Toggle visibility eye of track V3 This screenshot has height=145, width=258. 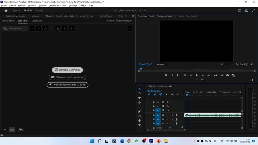[x=168, y=102]
